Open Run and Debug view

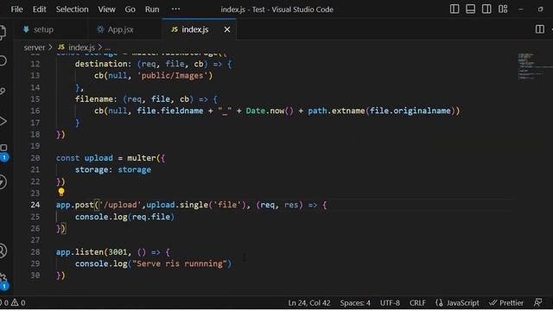(x=3, y=121)
